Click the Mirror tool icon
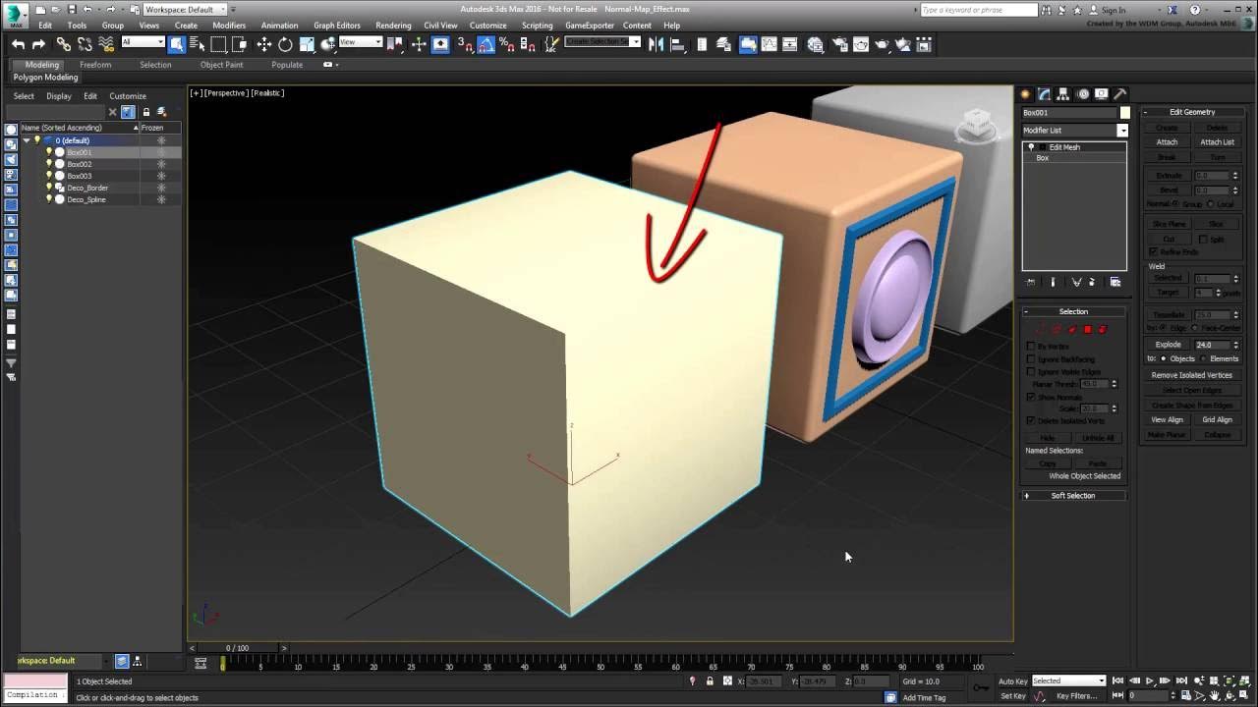The image size is (1258, 707). coord(657,44)
